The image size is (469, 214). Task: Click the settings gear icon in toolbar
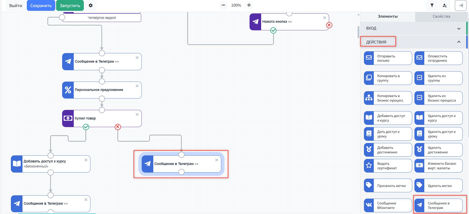coord(91,6)
